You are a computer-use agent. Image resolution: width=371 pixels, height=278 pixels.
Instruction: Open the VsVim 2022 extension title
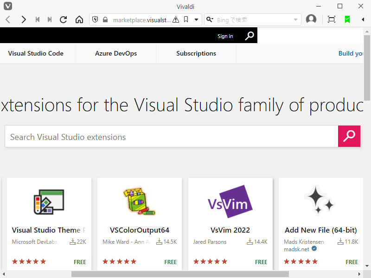[x=230, y=230]
